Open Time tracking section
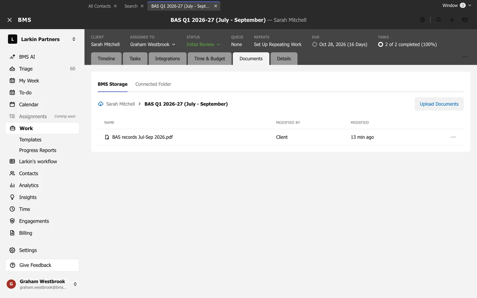This screenshot has height=298, width=477. point(42,209)
